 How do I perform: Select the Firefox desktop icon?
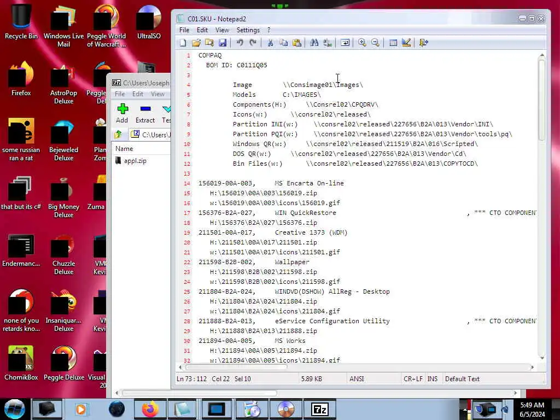click(21, 79)
